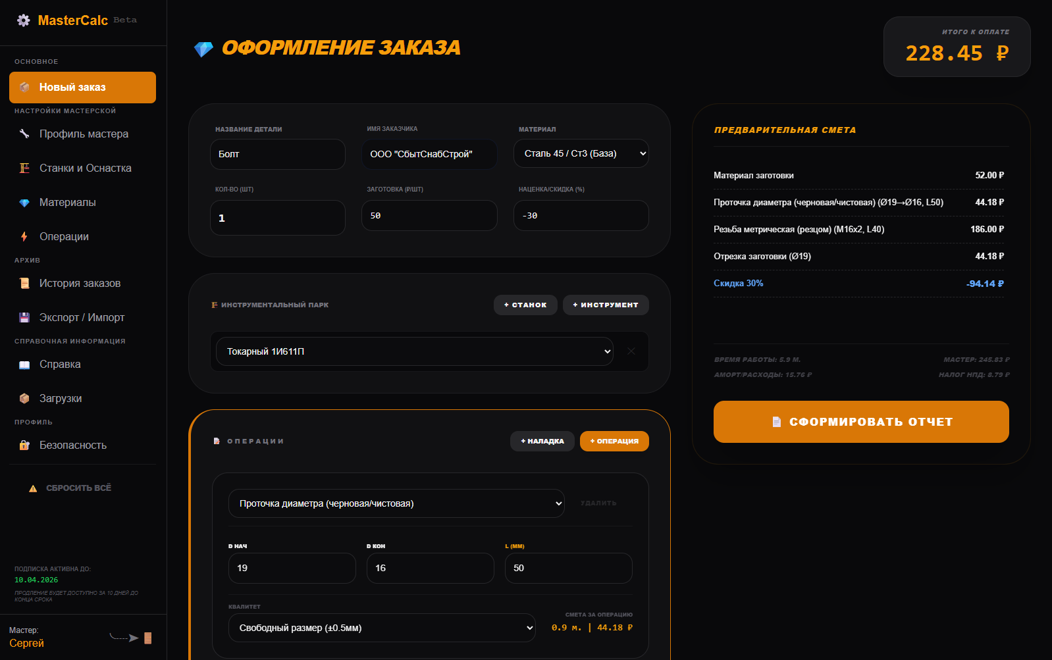Image resolution: width=1052 pixels, height=660 pixels.
Task: Click the MasterCalc gear logo icon
Action: click(x=24, y=20)
